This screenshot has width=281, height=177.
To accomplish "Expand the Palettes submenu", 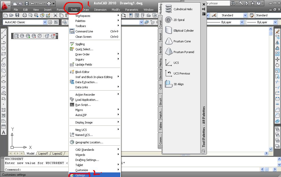I will point(95,21).
